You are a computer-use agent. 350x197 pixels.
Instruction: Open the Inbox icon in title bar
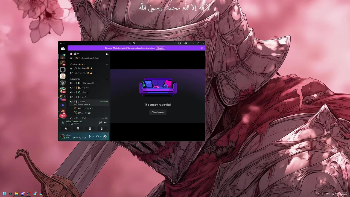180,43
